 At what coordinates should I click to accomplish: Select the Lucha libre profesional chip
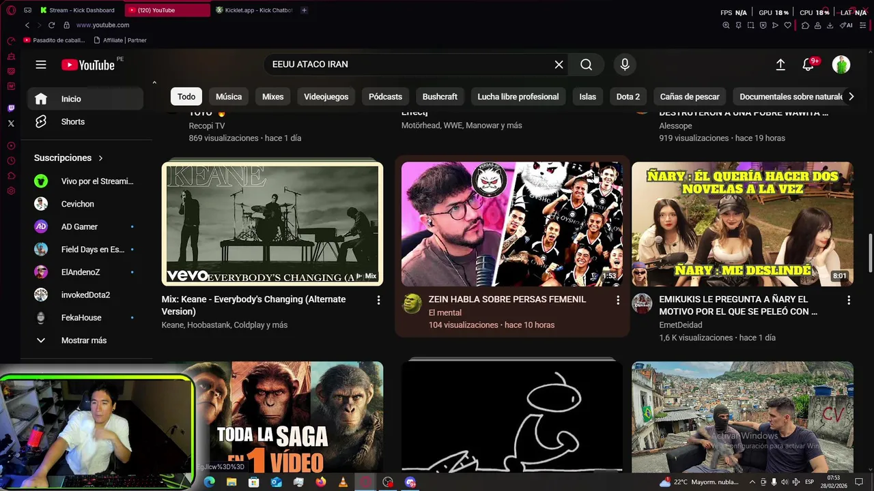[518, 97]
